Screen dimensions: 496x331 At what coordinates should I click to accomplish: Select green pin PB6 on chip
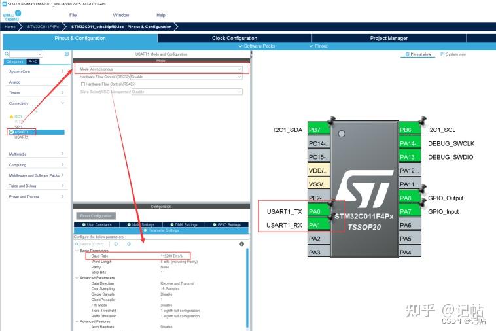[410, 130]
